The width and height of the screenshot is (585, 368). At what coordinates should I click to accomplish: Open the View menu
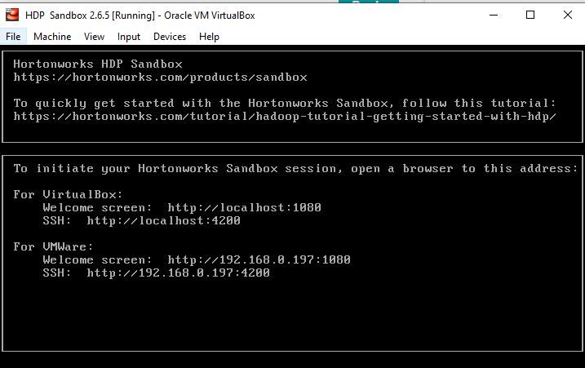pyautogui.click(x=94, y=37)
